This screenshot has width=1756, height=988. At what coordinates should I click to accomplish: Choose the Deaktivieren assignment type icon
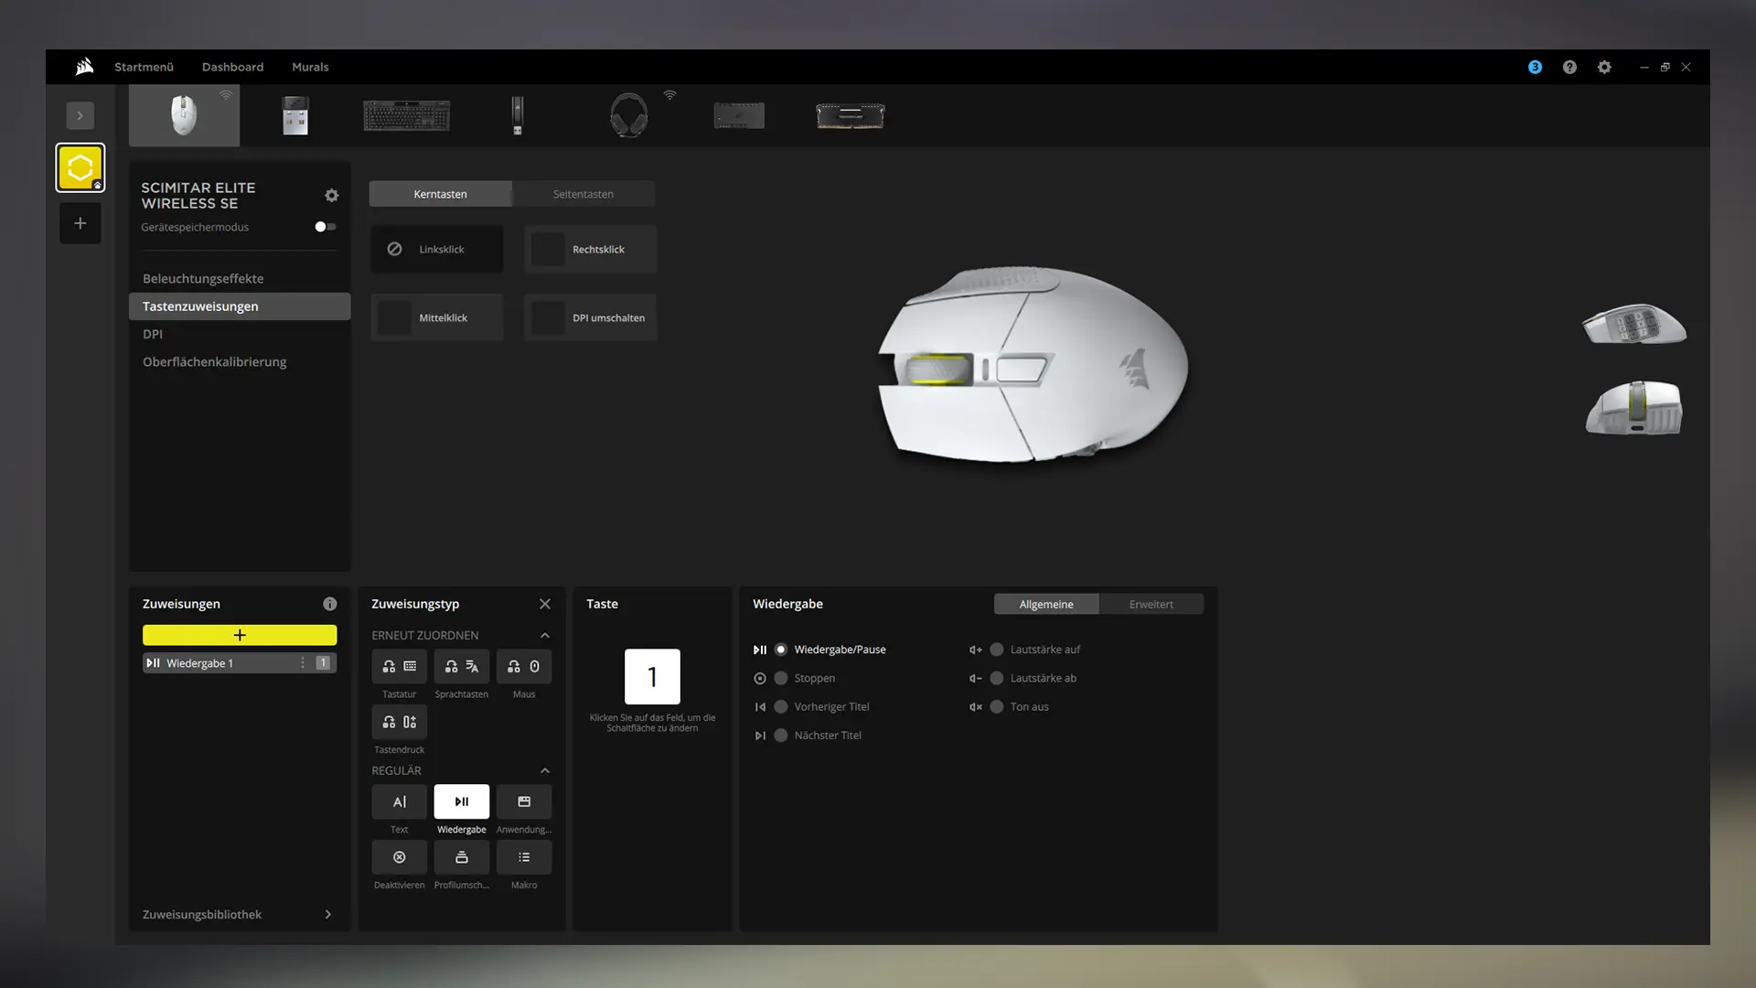point(399,857)
